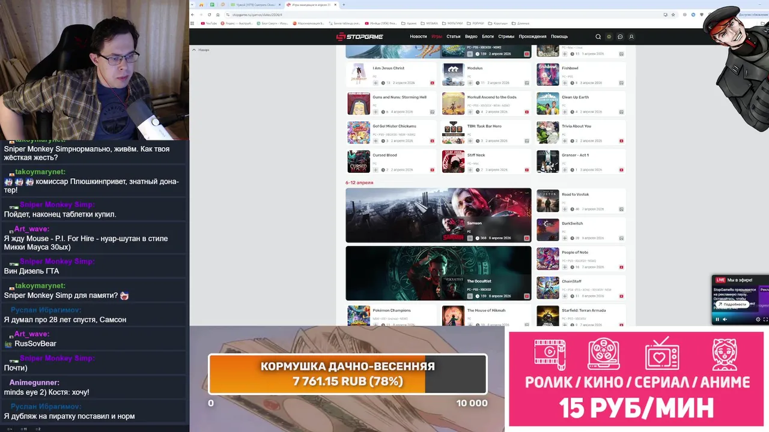Add Guns and Nuns with plus button
Screen dimensions: 769x432
point(375,112)
